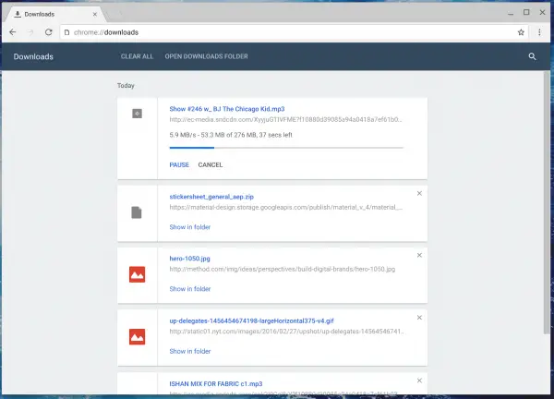Select Clear All in the header
This screenshot has width=554, height=399.
click(137, 56)
